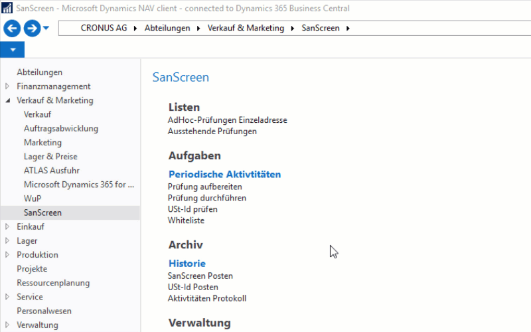Open the Whiteliste link
531x332 pixels.
(186, 220)
